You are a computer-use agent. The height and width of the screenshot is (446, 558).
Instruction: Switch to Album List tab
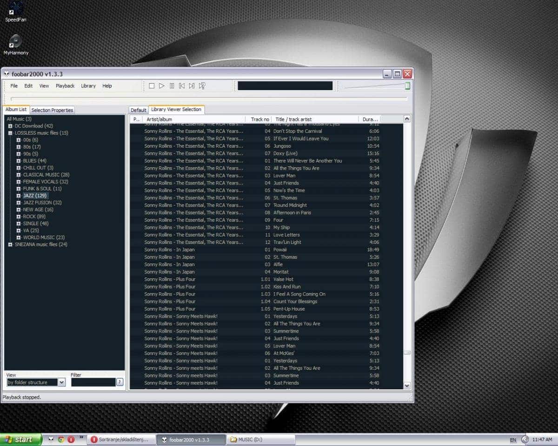pyautogui.click(x=16, y=110)
